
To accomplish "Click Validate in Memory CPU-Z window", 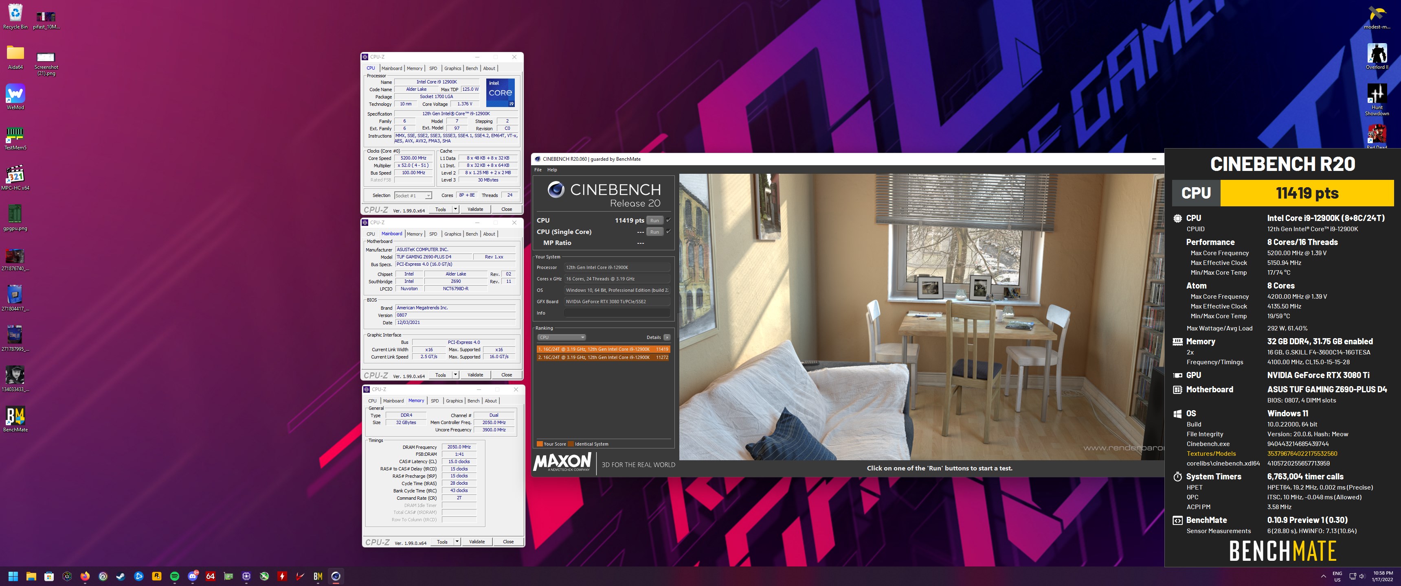I will pos(477,542).
